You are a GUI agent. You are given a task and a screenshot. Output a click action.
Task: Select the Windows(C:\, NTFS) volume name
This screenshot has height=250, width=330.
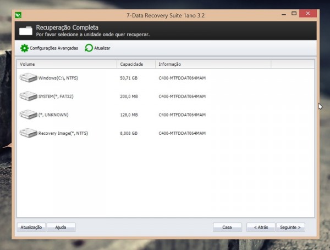[58, 78]
